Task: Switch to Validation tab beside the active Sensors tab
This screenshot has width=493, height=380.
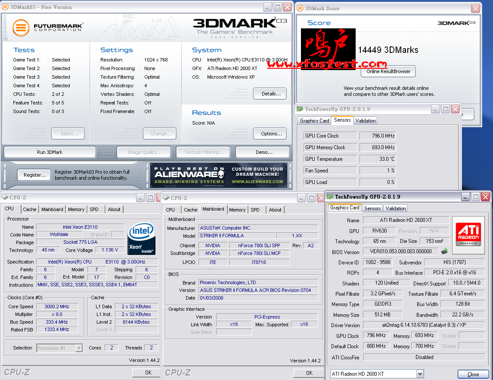Action: 366,121
